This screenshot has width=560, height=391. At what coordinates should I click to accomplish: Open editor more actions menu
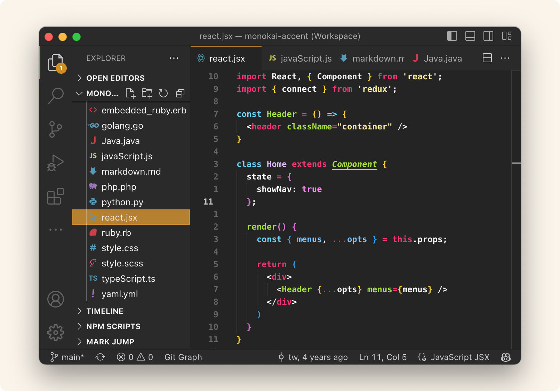click(505, 58)
